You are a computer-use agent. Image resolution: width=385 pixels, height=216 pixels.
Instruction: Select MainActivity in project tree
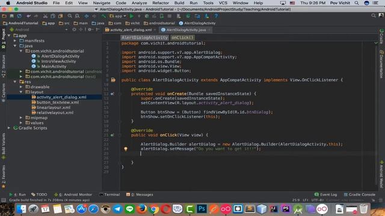click(x=54, y=67)
